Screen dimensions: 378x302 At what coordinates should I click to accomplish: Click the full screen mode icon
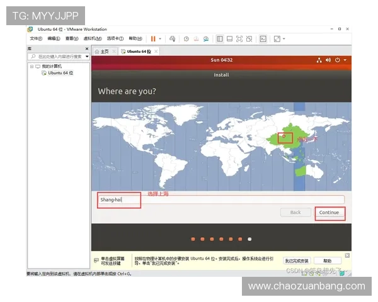(x=277, y=38)
